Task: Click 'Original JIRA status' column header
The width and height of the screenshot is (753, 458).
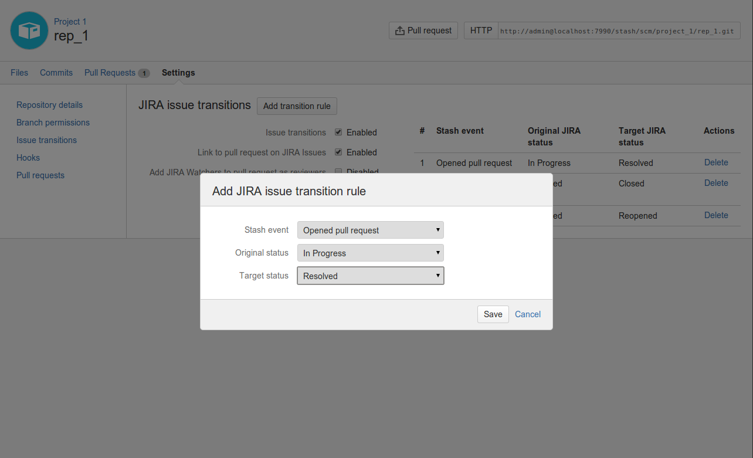Action: (554, 137)
